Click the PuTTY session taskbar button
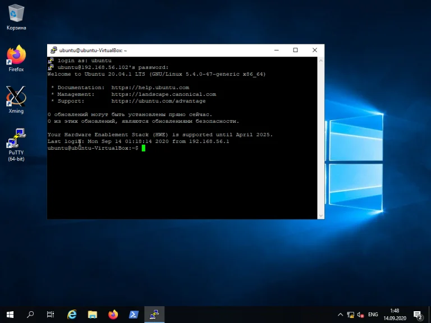The image size is (431, 323). (154, 315)
